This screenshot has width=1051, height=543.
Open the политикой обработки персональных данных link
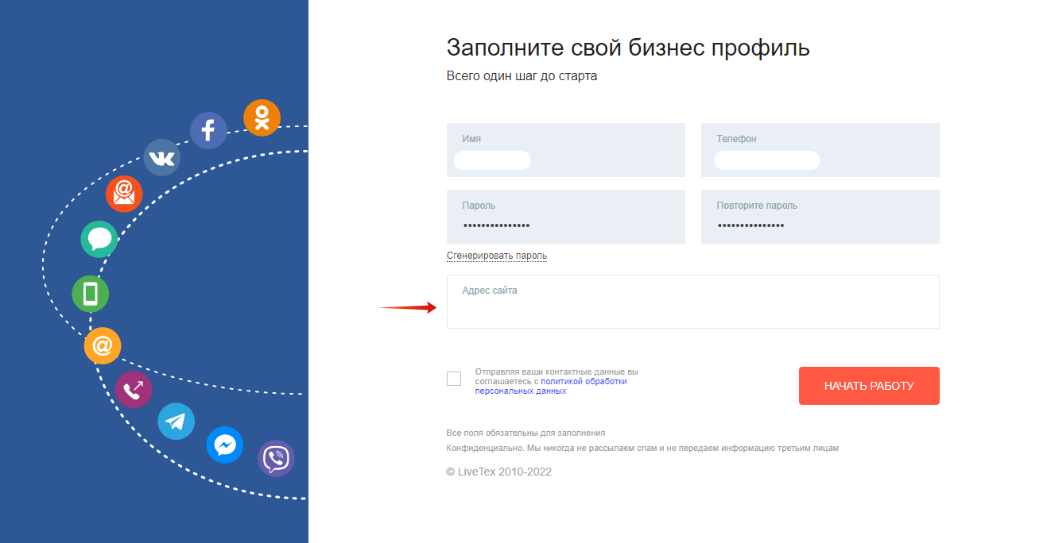pos(551,386)
